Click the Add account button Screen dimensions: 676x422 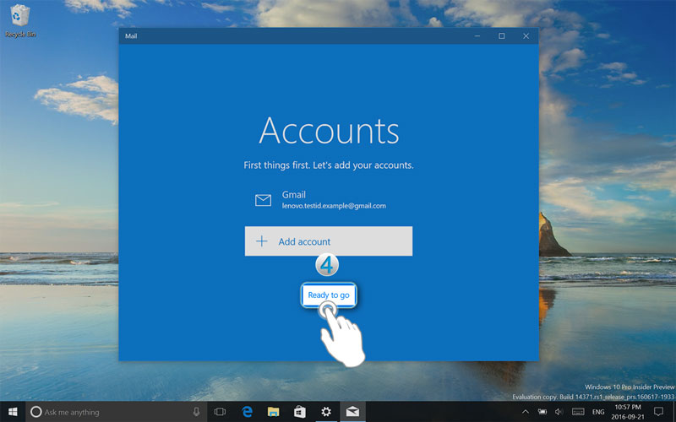click(x=329, y=241)
